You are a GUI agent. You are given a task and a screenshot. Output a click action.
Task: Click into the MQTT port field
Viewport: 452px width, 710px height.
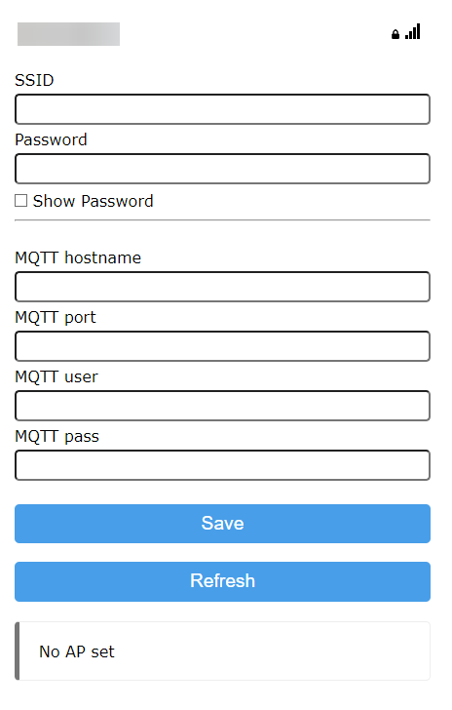point(222,346)
